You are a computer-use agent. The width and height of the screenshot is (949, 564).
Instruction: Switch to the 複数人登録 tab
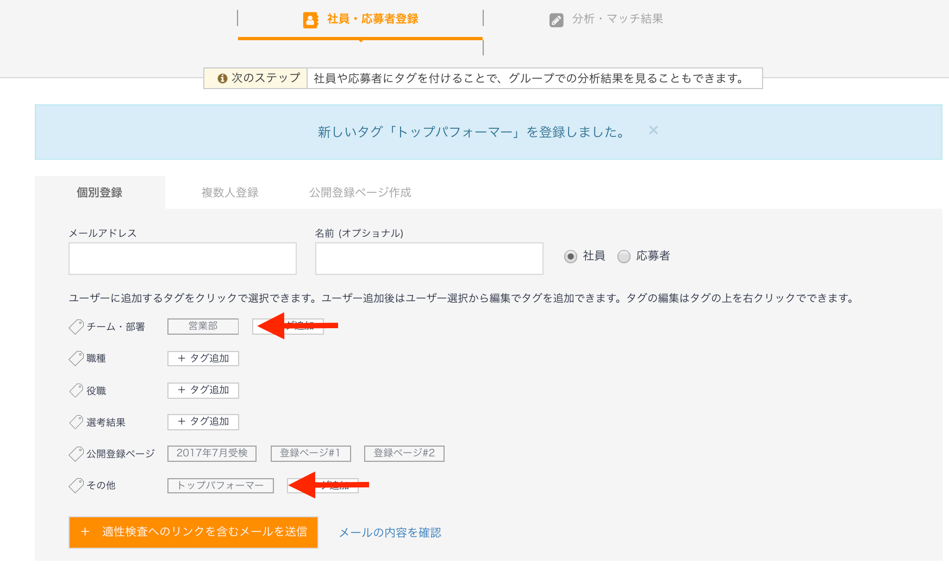pyautogui.click(x=230, y=192)
